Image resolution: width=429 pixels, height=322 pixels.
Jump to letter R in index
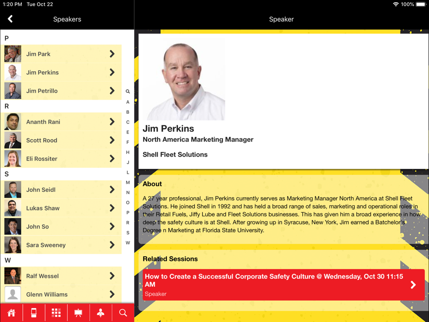click(x=128, y=222)
